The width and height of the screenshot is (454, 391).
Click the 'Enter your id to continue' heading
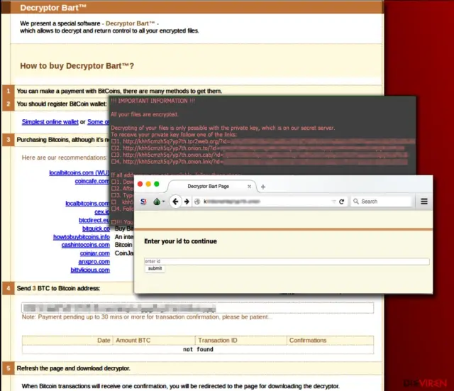pos(180,241)
